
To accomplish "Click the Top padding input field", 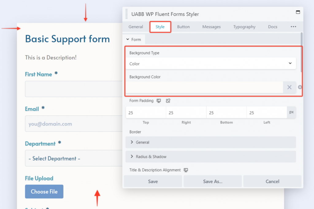I will tap(146, 112).
